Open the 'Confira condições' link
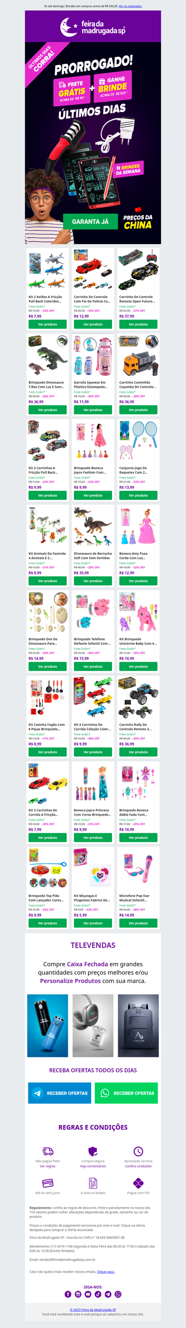186x1328 pixels. pos(138,1166)
